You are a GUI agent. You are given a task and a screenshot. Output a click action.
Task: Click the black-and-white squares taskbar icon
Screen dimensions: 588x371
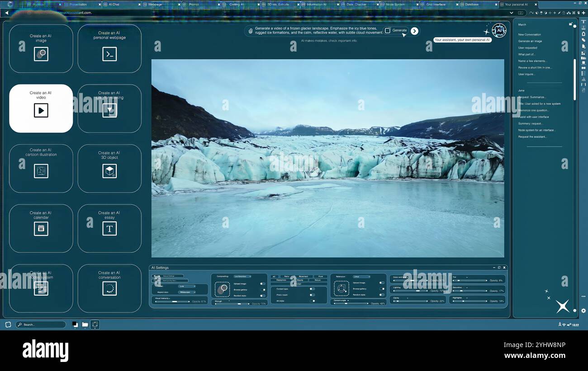pyautogui.click(x=75, y=324)
